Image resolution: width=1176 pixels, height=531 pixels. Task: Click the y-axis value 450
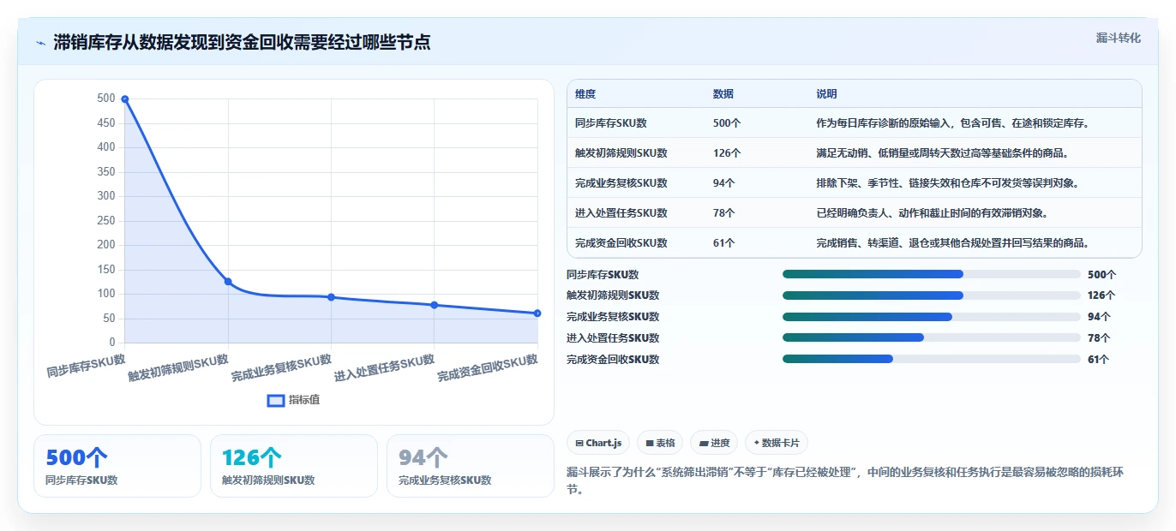pos(105,123)
